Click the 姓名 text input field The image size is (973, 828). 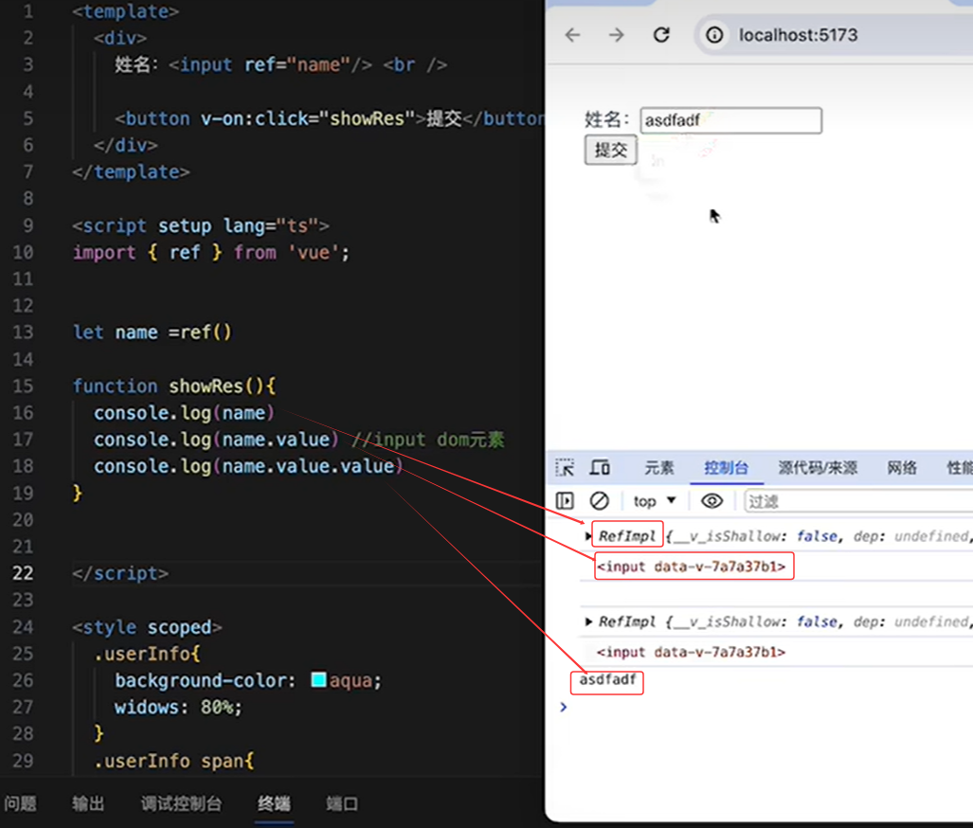(731, 120)
